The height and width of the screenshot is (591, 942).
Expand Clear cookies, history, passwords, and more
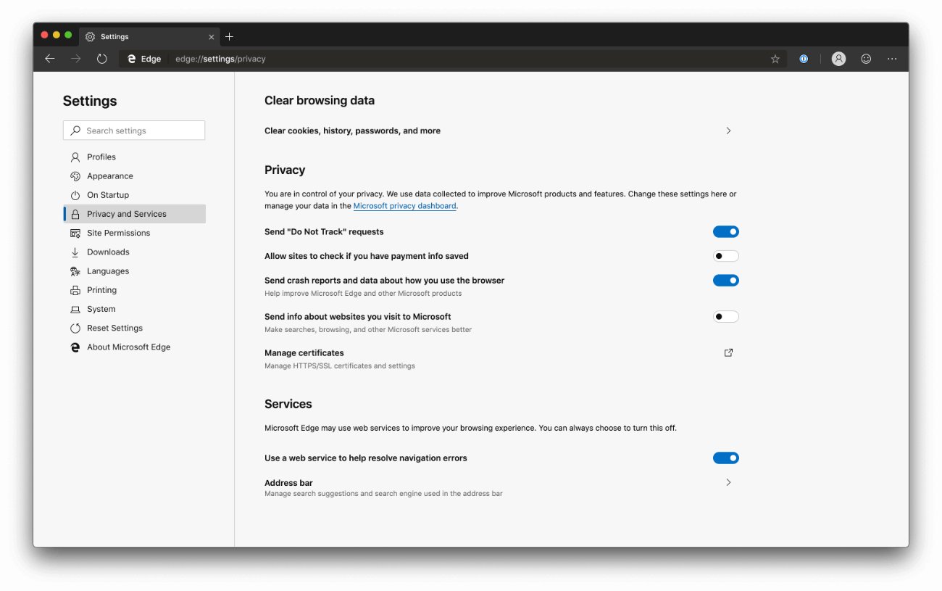[x=728, y=131]
